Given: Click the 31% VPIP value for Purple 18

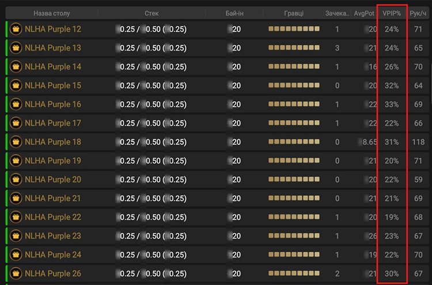Looking at the screenshot, I should click(392, 142).
